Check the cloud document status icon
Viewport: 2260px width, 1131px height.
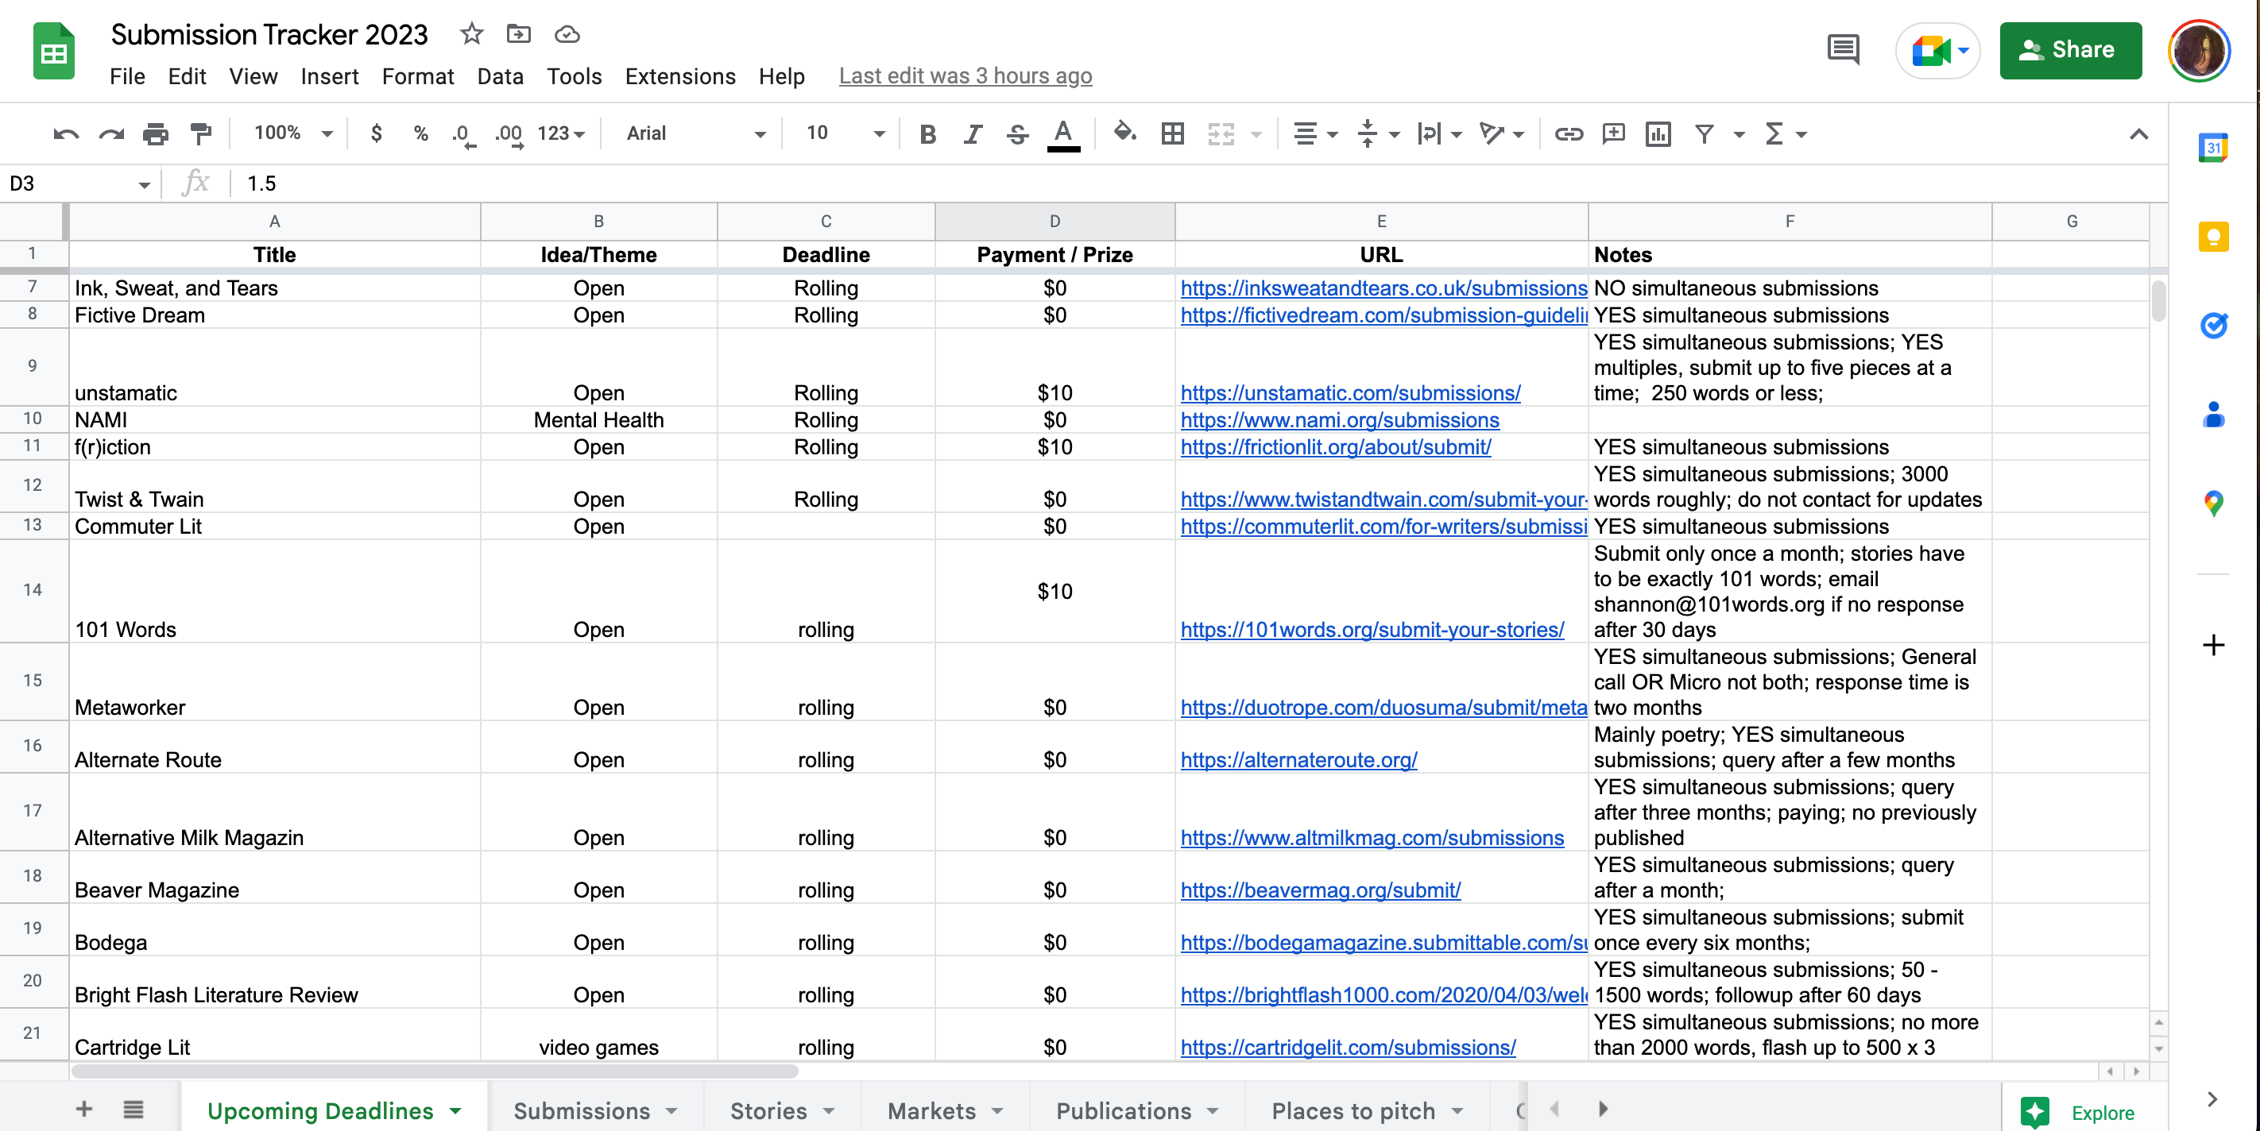(x=567, y=34)
